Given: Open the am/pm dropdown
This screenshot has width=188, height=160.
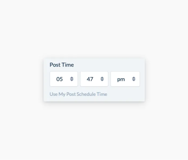Looking at the screenshot, I should point(125,79).
